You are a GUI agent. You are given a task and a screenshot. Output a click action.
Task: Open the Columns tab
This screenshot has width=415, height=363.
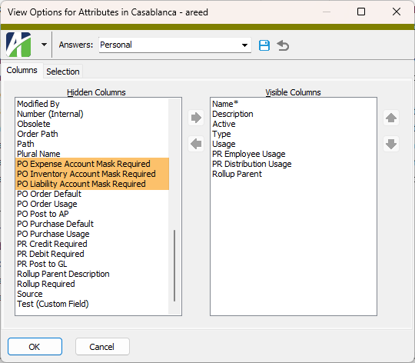pyautogui.click(x=22, y=70)
